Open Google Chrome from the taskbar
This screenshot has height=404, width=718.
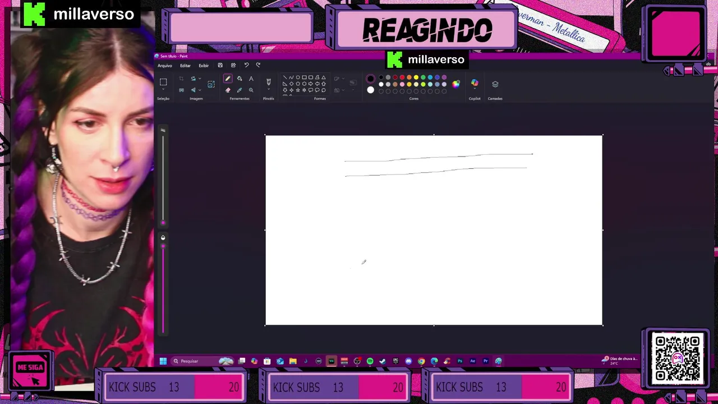pyautogui.click(x=421, y=361)
